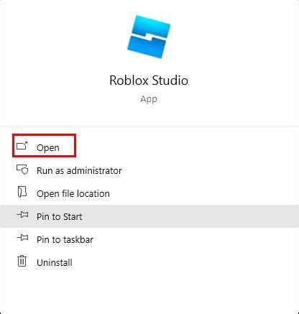Click the pin icon next to Pin to Start
This screenshot has height=314, width=299.
coord(22,215)
